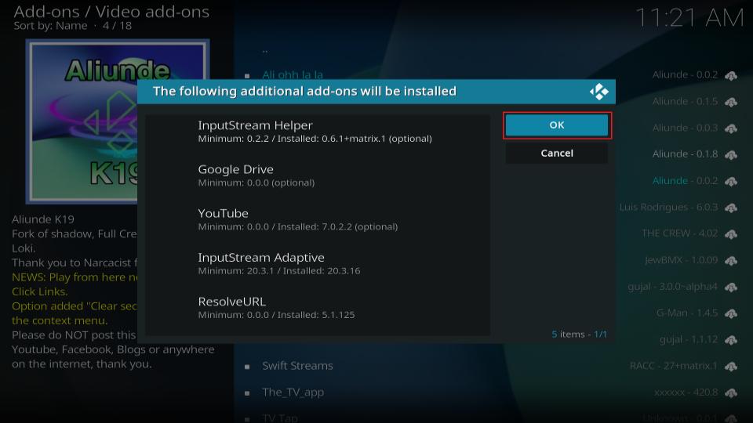Click the OK button in the dialog
Screen dimensions: 753x423
pyautogui.click(x=557, y=125)
